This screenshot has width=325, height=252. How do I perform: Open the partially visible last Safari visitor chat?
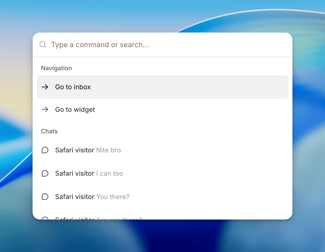[162, 218]
